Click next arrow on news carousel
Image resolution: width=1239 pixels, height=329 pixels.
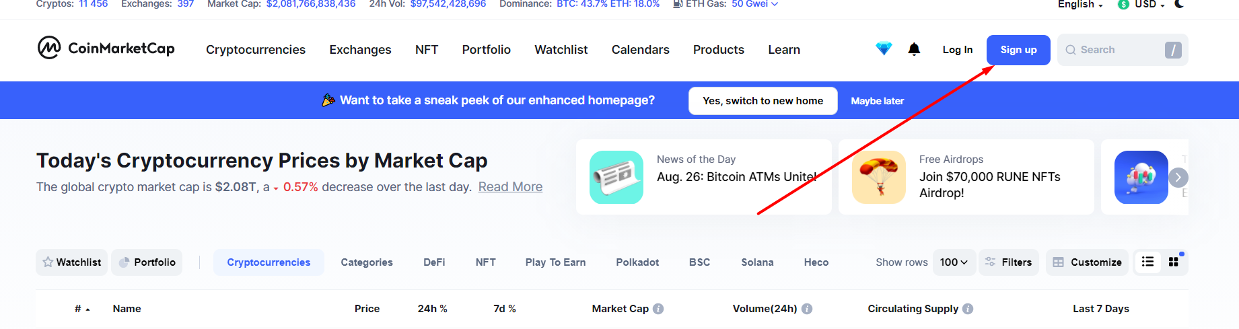(1178, 178)
